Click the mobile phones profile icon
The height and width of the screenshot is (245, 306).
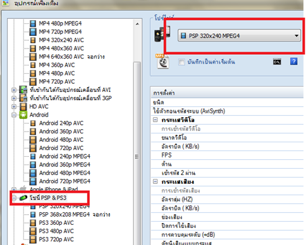162,33
